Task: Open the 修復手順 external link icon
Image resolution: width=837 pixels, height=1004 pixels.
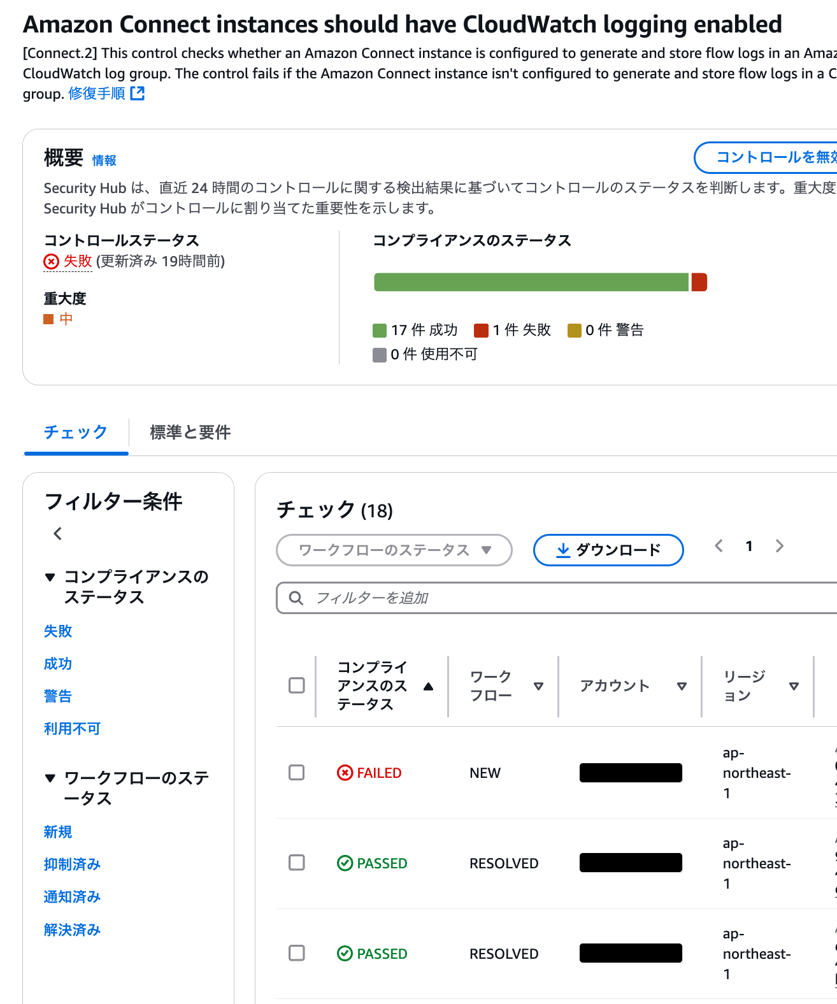Action: tap(138, 94)
